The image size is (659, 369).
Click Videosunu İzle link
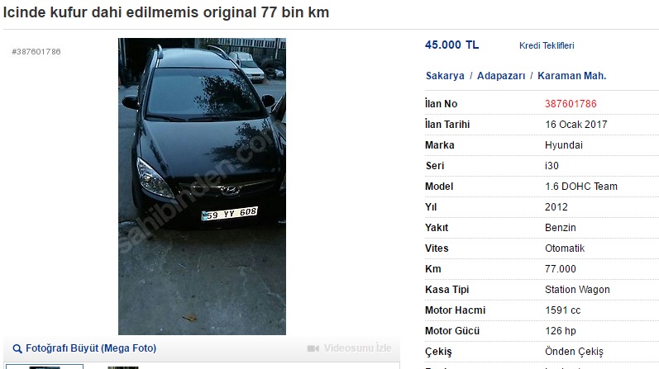[x=357, y=348]
